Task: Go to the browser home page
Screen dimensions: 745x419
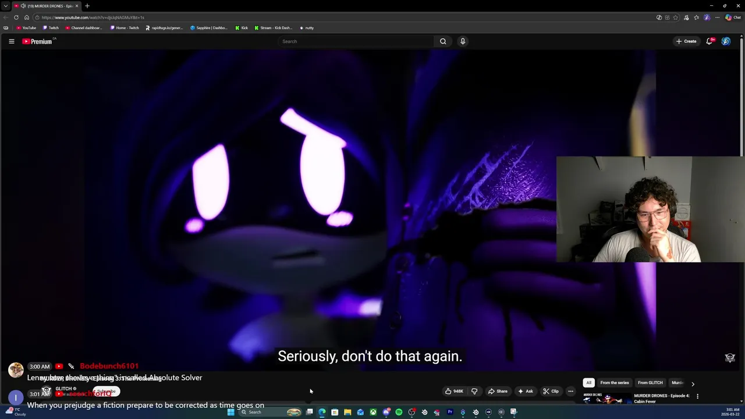Action: 27,17
